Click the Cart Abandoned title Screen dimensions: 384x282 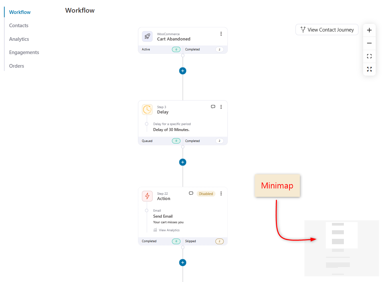coord(174,39)
